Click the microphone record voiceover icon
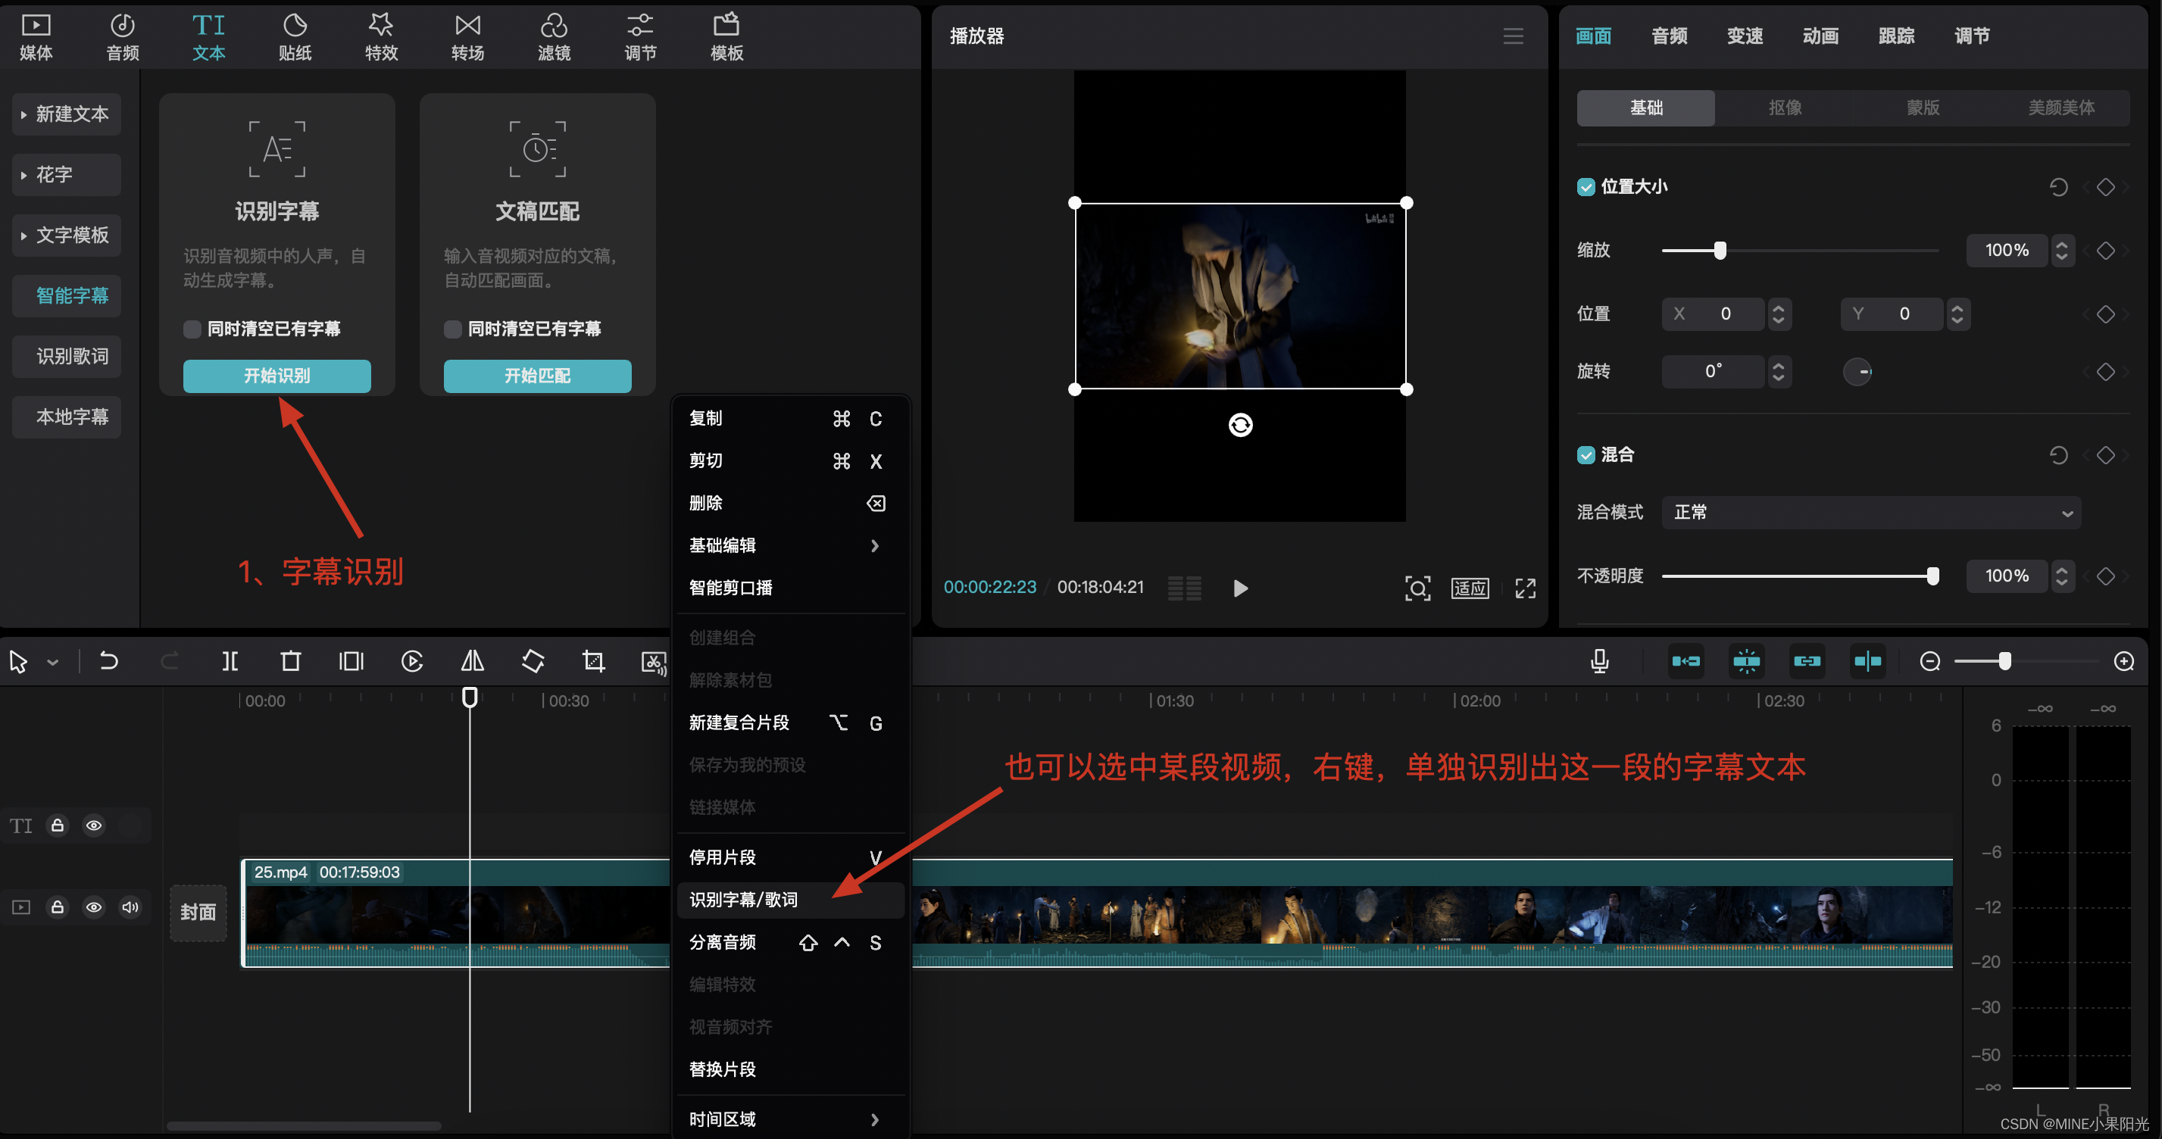2162x1139 pixels. point(1599,661)
